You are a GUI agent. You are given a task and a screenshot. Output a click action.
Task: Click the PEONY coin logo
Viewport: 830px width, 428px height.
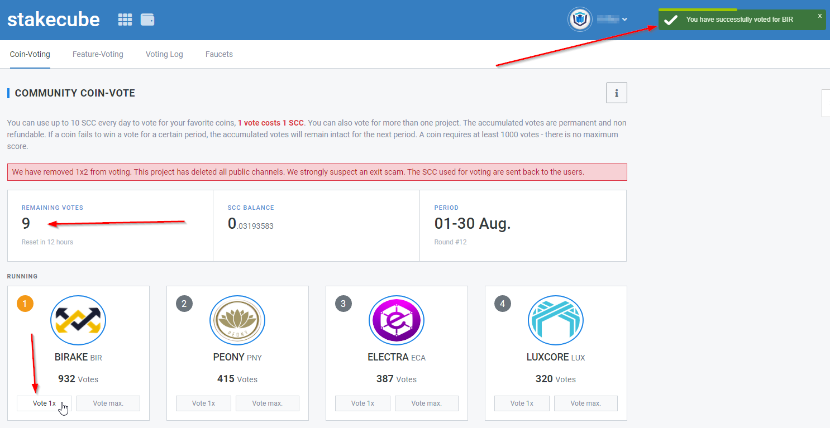tap(237, 320)
